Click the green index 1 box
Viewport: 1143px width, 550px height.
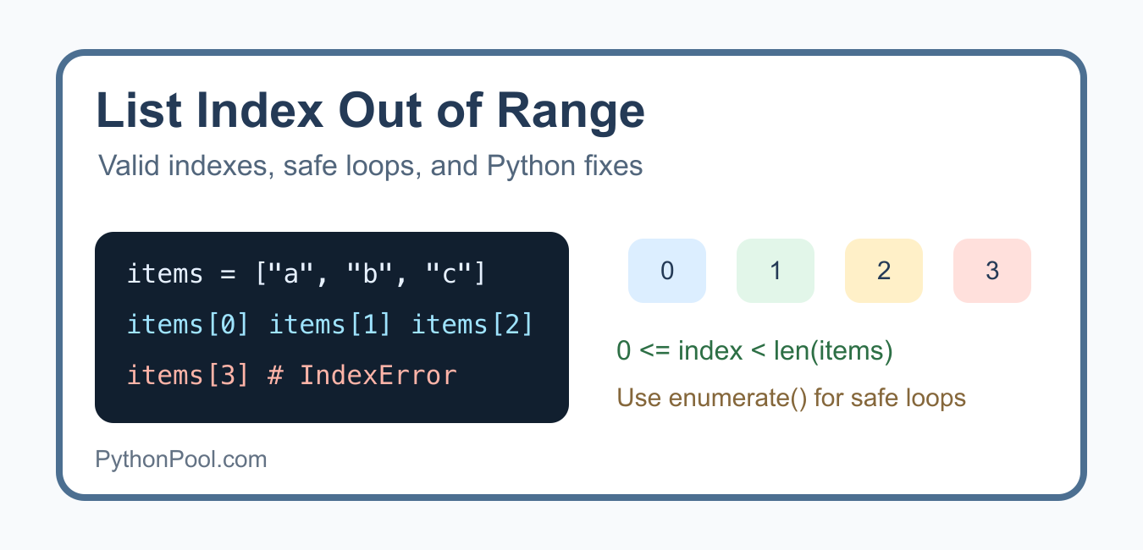pyautogui.click(x=776, y=271)
